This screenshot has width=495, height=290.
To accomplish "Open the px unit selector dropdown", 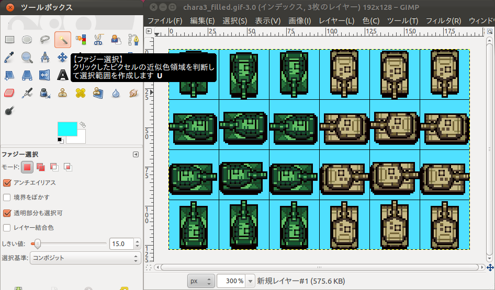I will pyautogui.click(x=201, y=281).
